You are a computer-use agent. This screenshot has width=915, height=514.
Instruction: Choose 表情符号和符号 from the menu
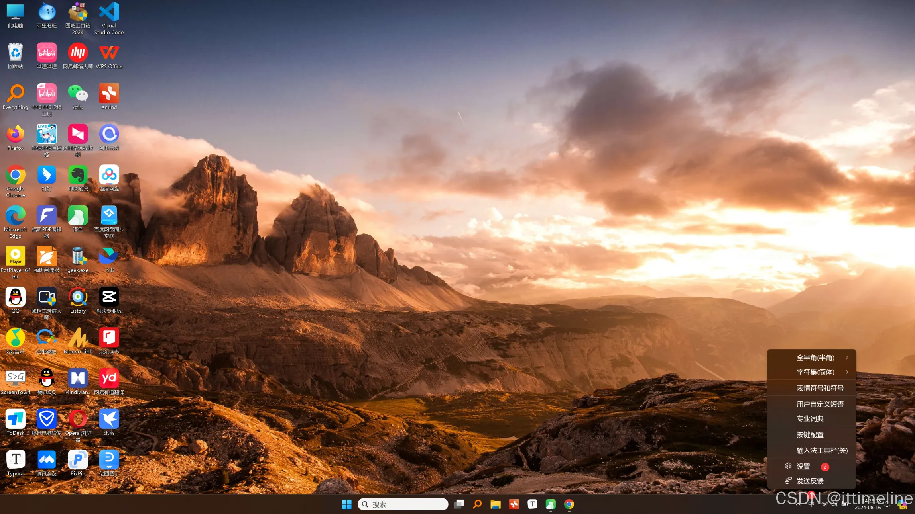click(x=820, y=388)
